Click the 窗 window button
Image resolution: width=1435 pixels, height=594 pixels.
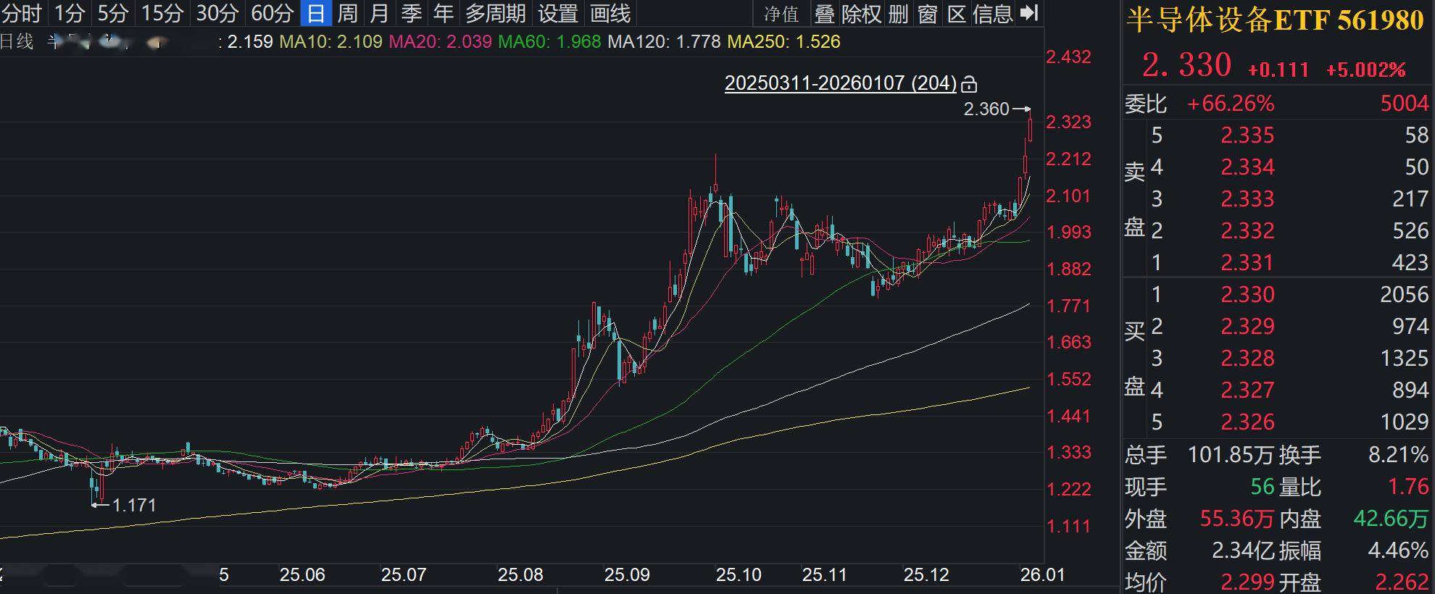[928, 14]
